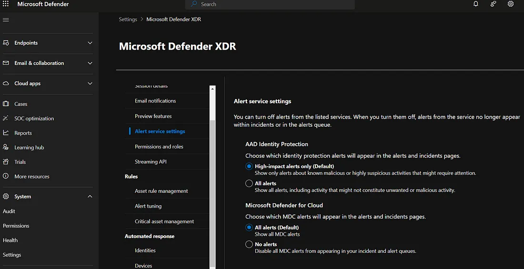Click the SOC optimization wand icon
The height and width of the screenshot is (269, 524).
(x=6, y=118)
